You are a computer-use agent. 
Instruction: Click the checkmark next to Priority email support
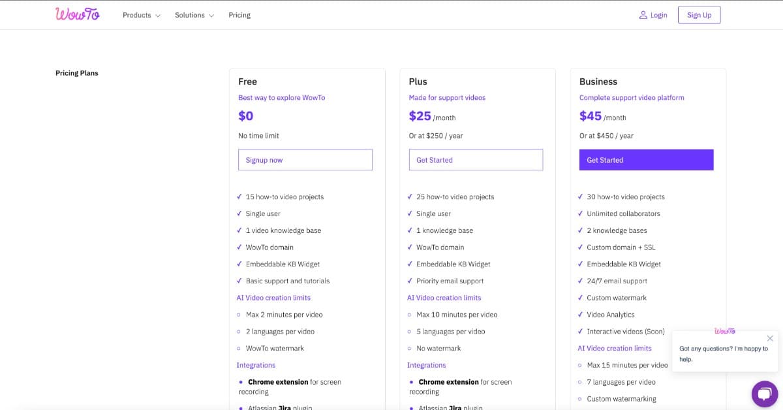click(x=410, y=281)
